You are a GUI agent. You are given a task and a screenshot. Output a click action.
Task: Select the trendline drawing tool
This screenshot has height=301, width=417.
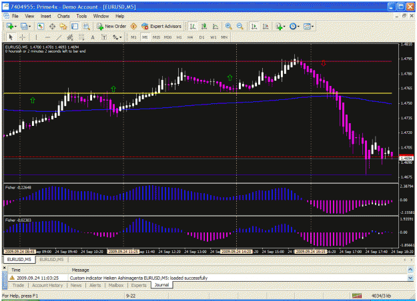[59, 37]
